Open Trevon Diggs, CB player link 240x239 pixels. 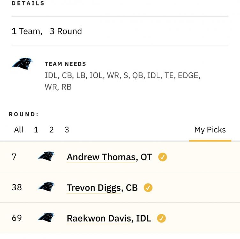[x=102, y=188]
